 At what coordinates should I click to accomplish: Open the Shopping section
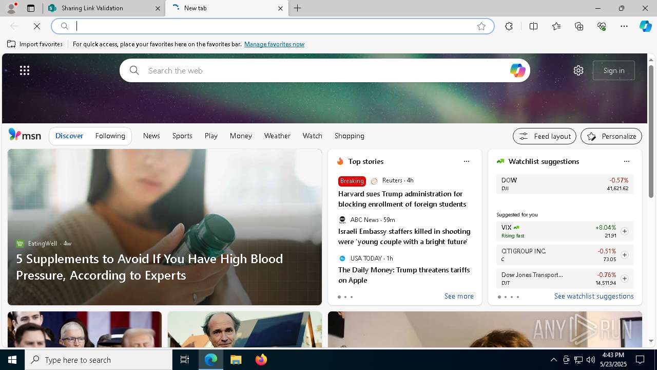350,136
